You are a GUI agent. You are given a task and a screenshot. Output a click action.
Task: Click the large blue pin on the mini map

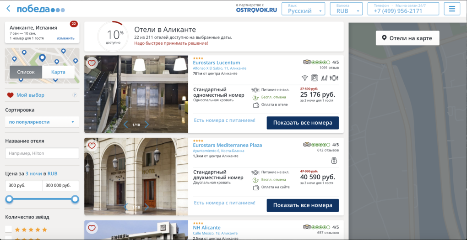point(42,58)
